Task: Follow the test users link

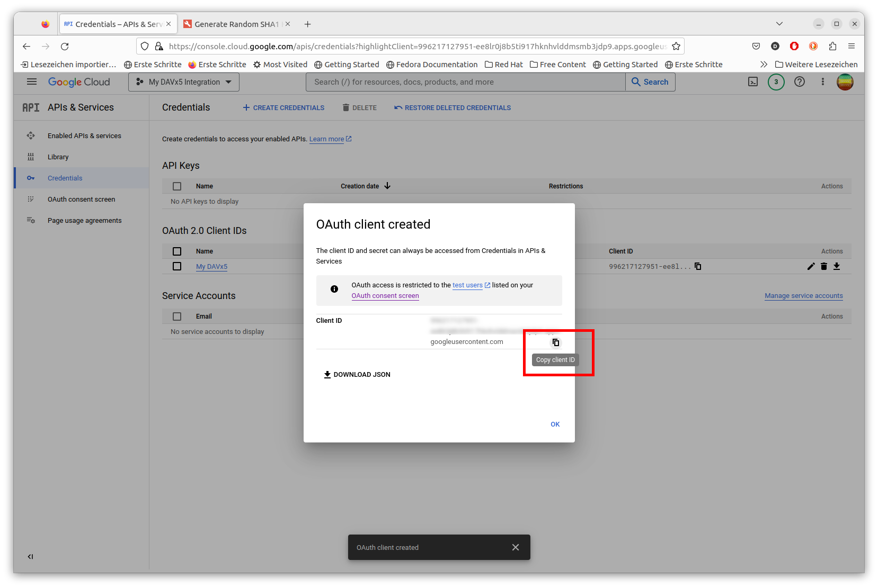Action: pyautogui.click(x=467, y=285)
